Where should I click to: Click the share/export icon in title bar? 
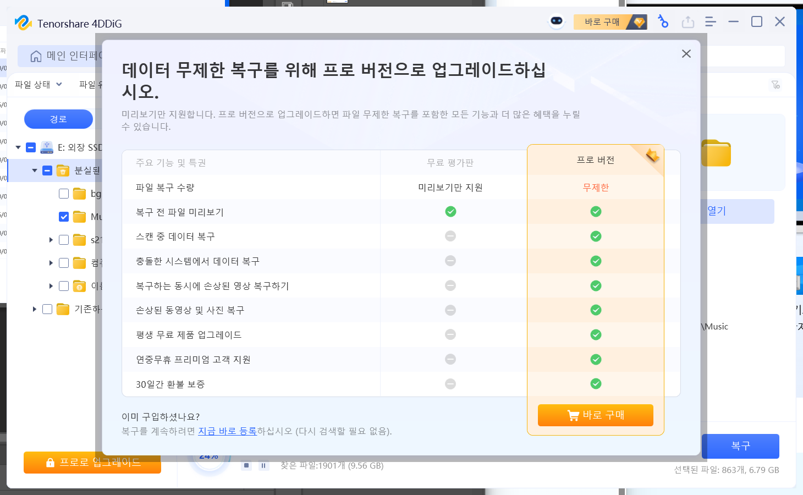tap(687, 22)
